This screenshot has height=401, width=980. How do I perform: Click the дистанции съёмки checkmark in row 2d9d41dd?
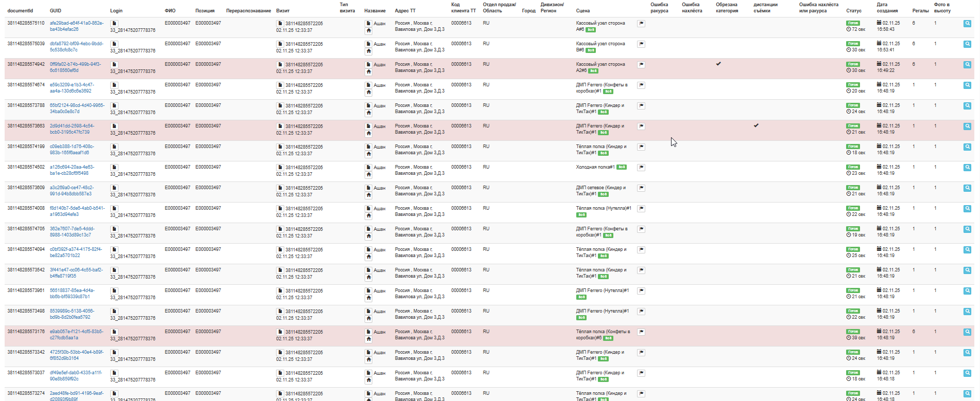point(756,125)
